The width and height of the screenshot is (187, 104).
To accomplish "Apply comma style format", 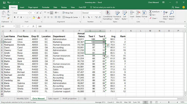I will tap(92, 17).
